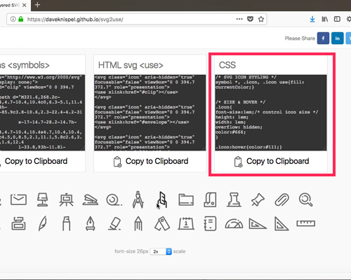
Task: Select the stapler icon
Action: coord(91,200)
